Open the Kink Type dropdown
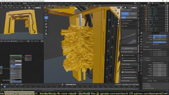169x95 pixels. [x=159, y=81]
